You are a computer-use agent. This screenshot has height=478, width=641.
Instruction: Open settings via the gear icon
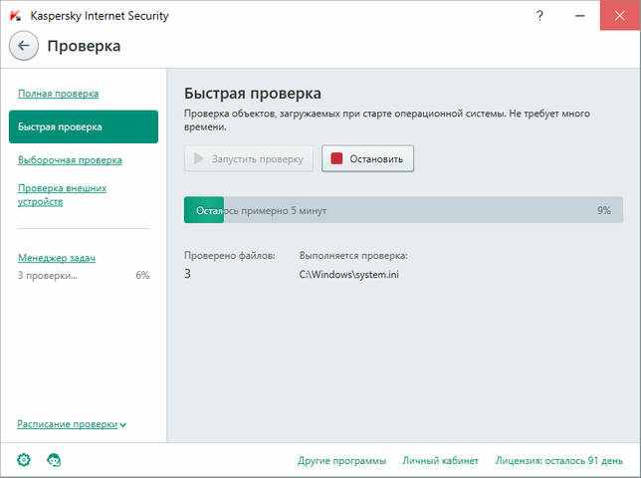coord(24,460)
